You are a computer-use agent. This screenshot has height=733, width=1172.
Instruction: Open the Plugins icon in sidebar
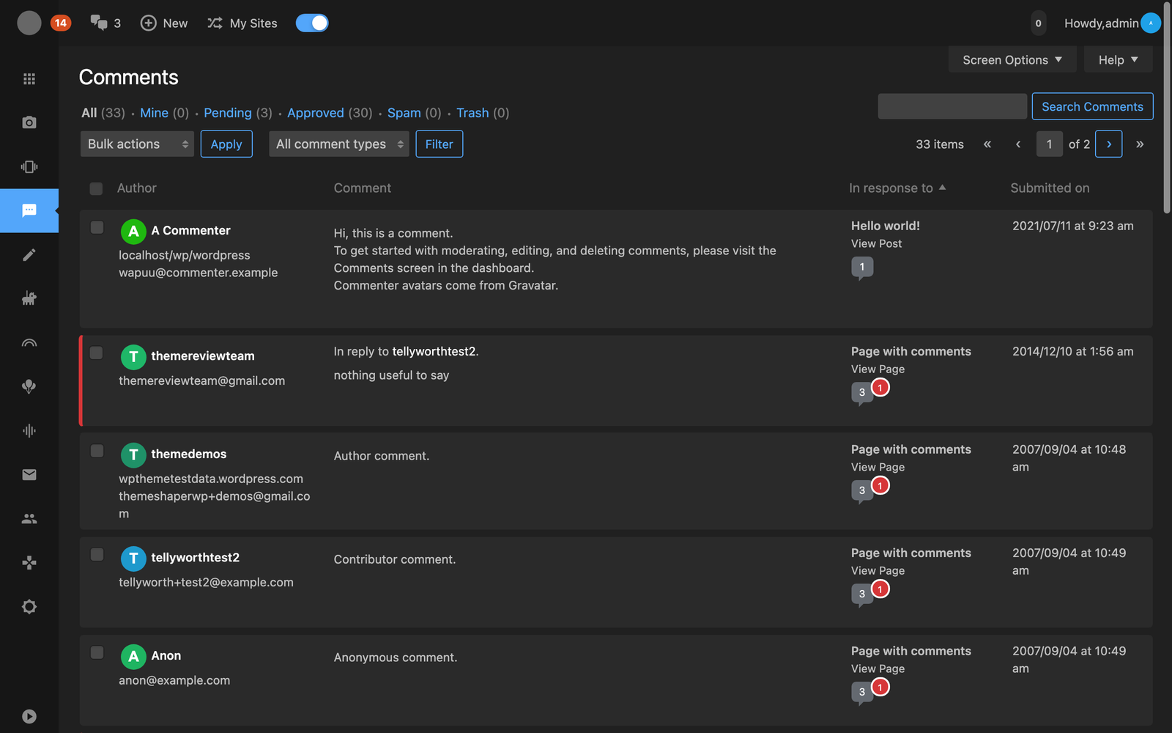click(29, 298)
